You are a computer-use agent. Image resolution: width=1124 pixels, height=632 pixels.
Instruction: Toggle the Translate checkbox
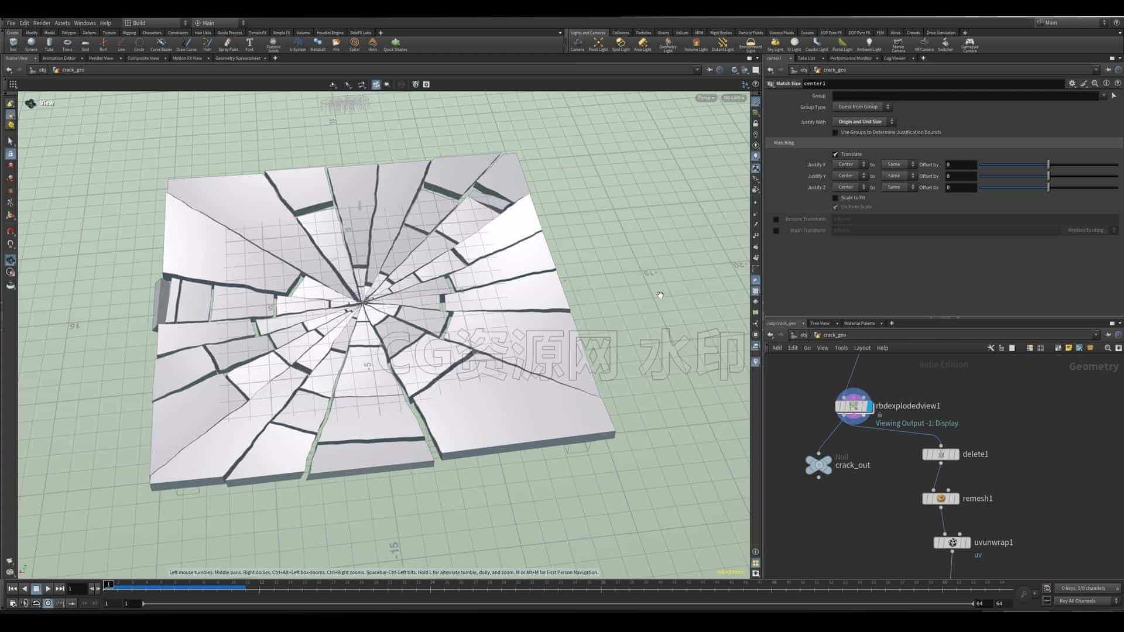[x=835, y=154]
